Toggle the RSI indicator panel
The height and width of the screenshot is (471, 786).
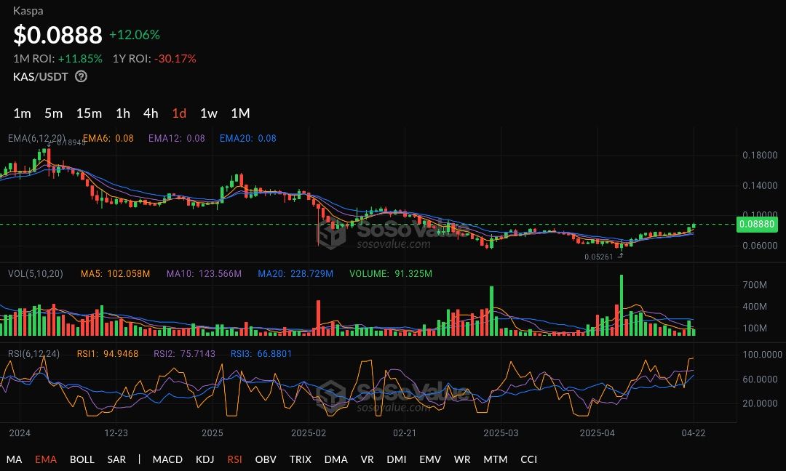[234, 459]
